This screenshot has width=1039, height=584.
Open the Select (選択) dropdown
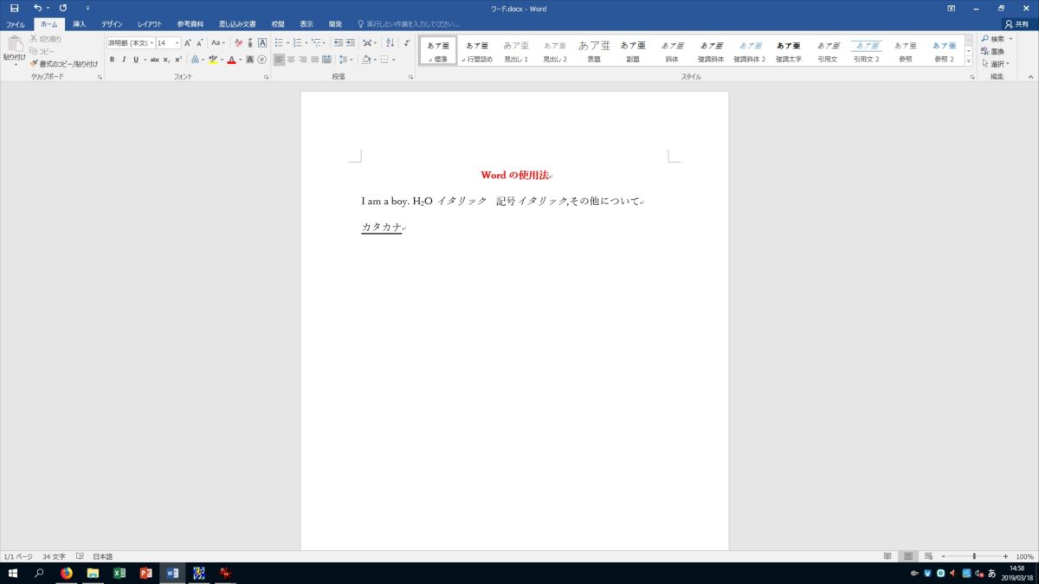996,63
